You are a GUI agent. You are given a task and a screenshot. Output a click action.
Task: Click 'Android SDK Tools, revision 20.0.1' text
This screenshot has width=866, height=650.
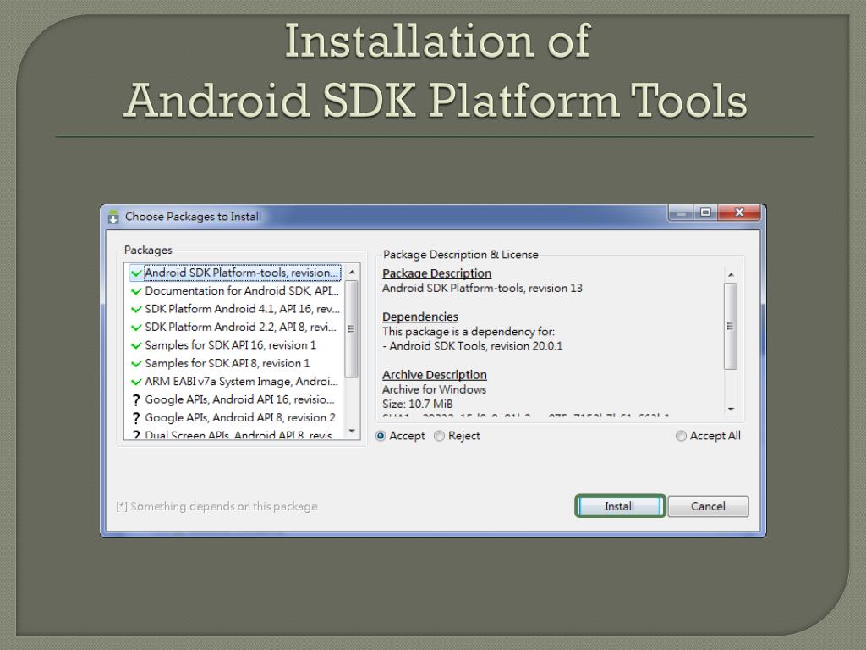coord(476,346)
